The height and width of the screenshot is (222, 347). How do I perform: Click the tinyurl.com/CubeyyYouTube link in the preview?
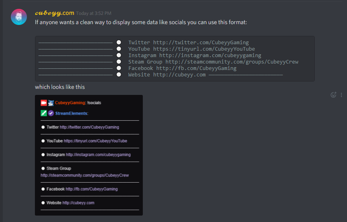pos(95,141)
